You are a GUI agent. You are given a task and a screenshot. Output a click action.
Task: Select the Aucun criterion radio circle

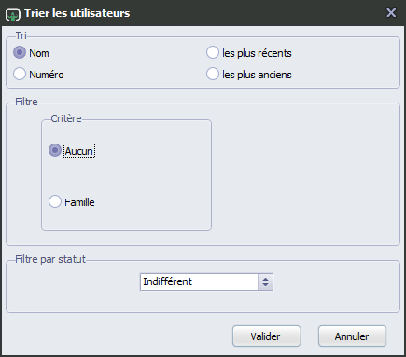(x=55, y=150)
